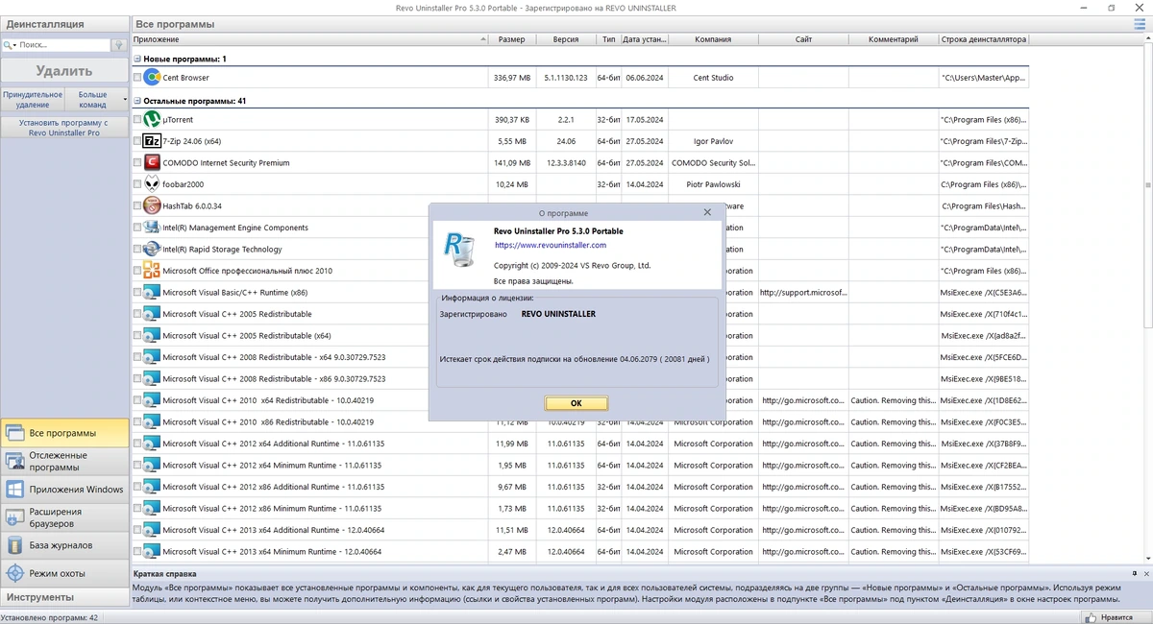The width and height of the screenshot is (1153, 624).
Task: Click icon of Visual C++ 2012 x64 Additional Runtime
Action: click(152, 444)
